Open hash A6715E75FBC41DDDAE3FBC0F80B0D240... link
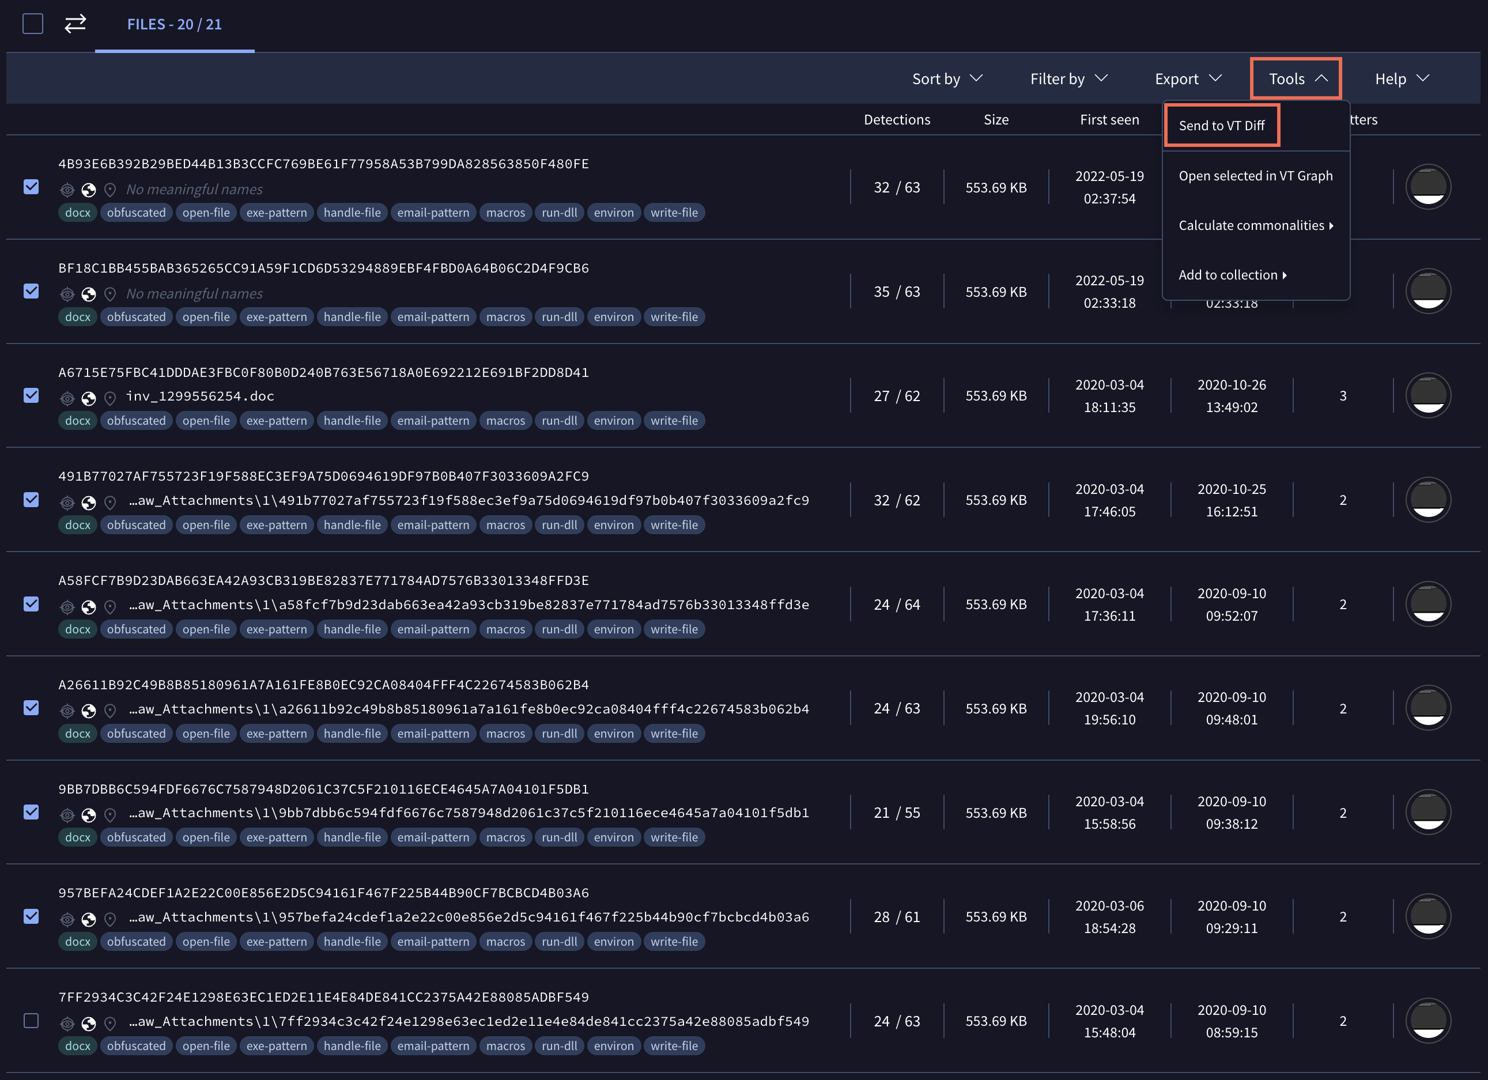 pos(323,373)
